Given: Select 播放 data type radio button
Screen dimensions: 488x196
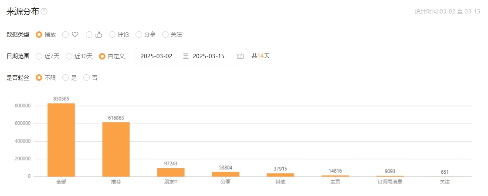Looking at the screenshot, I should [x=39, y=34].
